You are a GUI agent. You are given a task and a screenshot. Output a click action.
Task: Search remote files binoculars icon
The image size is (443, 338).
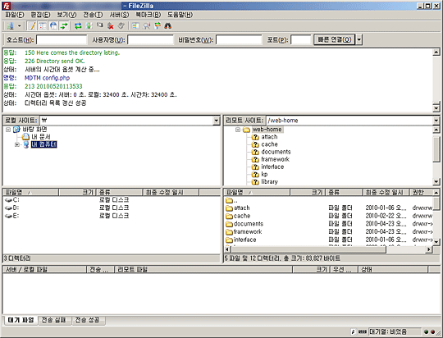(168, 26)
